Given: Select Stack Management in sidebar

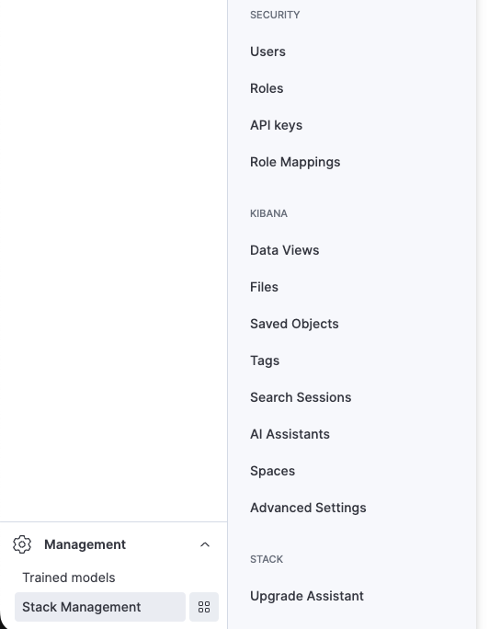Looking at the screenshot, I should (100, 607).
